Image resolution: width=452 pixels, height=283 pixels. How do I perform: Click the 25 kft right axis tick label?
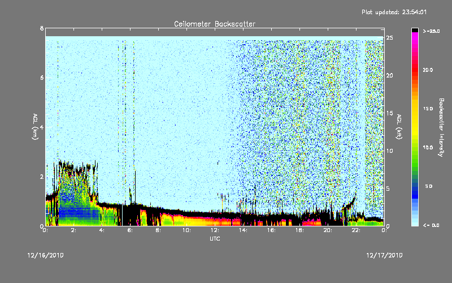[x=389, y=38]
